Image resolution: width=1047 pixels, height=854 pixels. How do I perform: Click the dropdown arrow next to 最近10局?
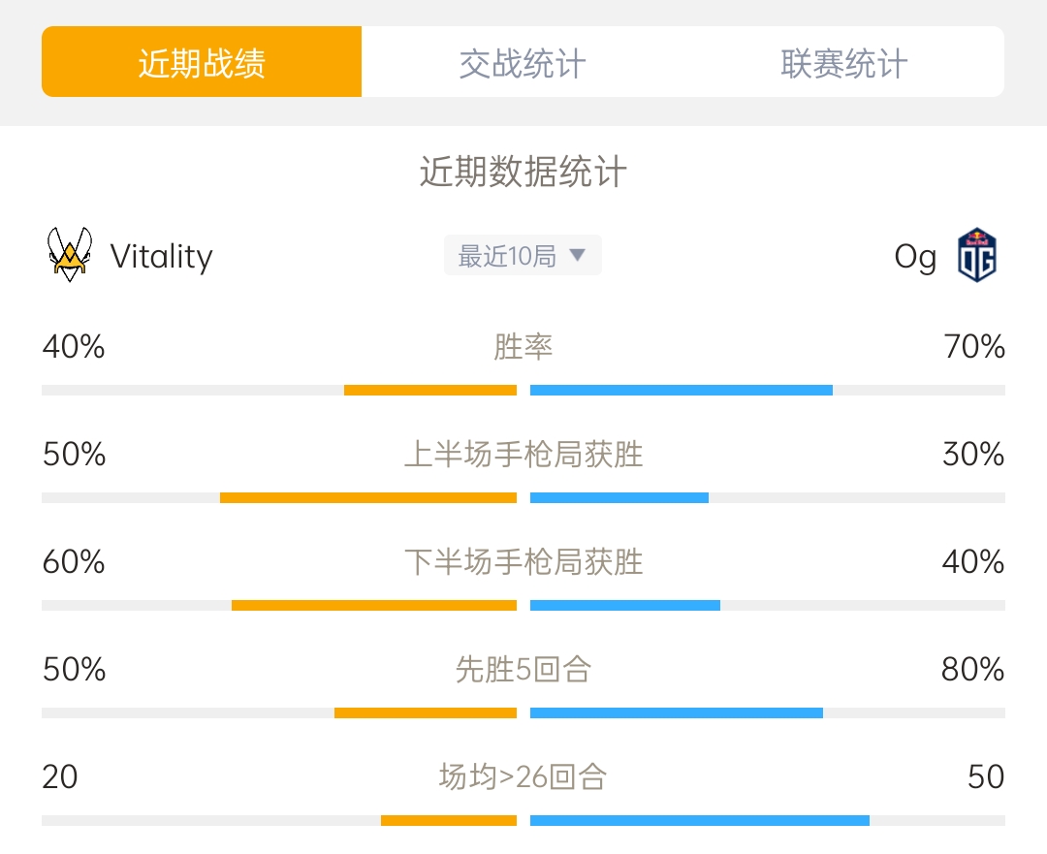578,254
